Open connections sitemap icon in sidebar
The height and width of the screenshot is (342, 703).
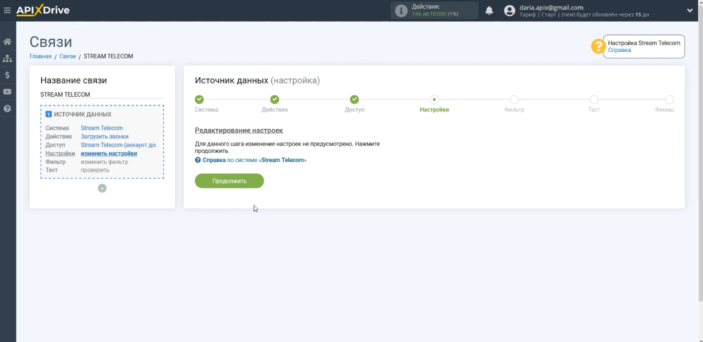tap(8, 58)
